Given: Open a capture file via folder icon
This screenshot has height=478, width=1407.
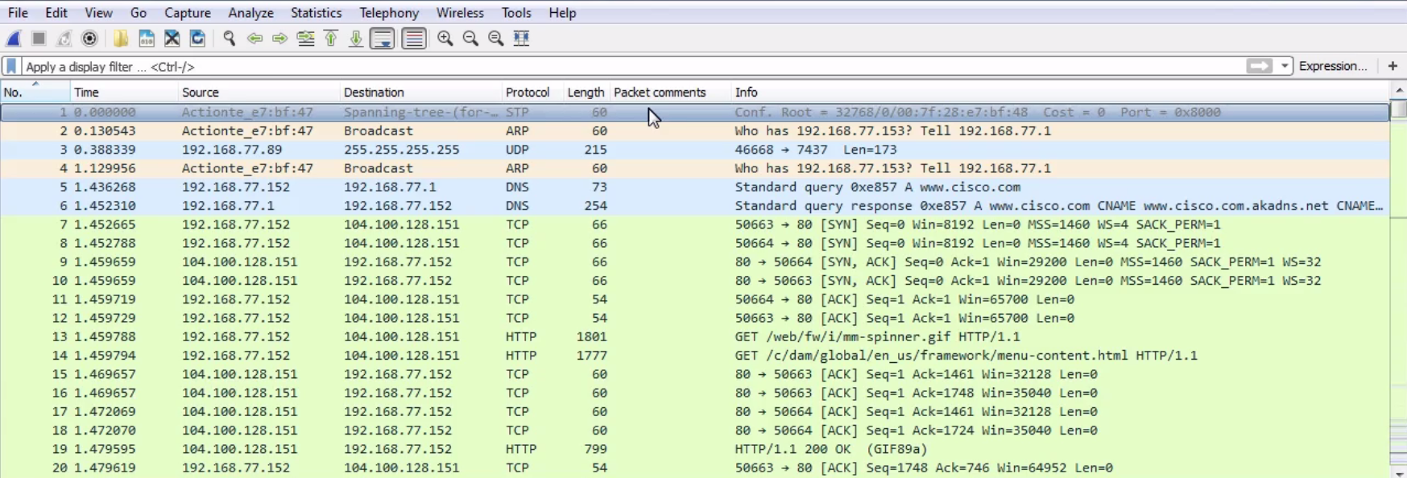Looking at the screenshot, I should tap(121, 39).
